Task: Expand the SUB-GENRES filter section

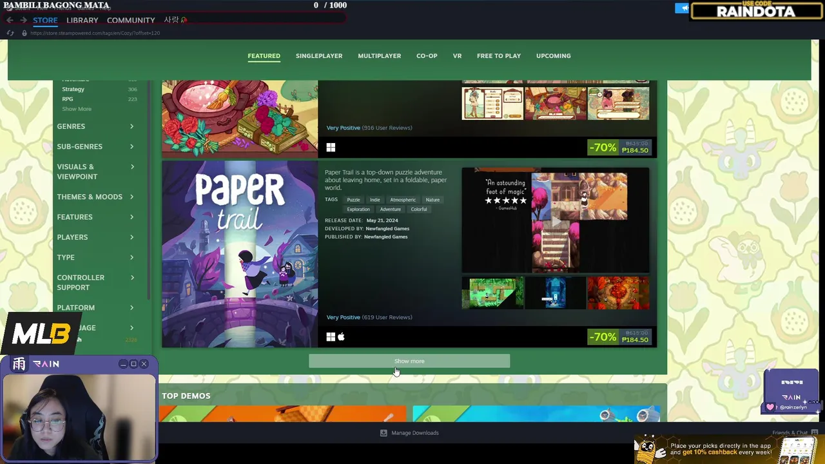Action: [95, 146]
